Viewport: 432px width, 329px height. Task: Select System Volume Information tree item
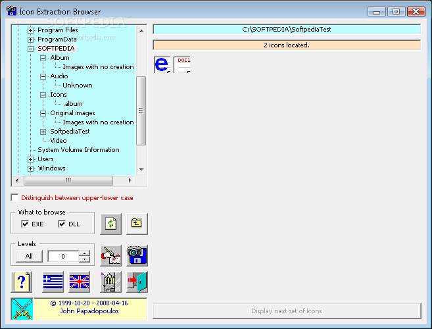[x=78, y=150]
